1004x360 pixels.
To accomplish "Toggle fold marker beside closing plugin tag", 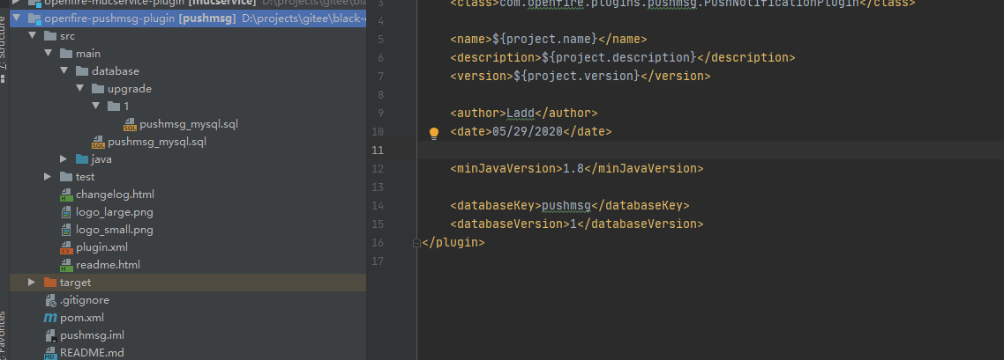I will coord(416,243).
